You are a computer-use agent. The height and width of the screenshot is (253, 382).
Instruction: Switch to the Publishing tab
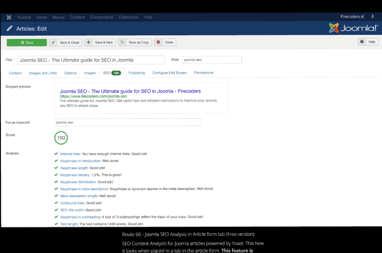click(137, 73)
